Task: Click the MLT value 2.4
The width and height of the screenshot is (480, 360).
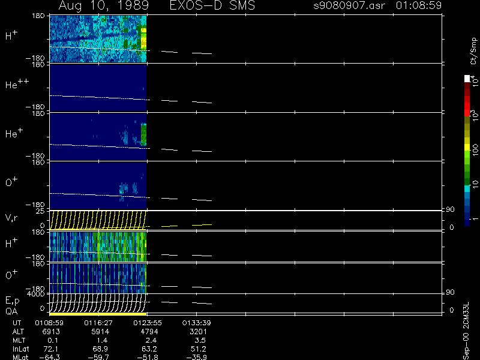Action: tap(151, 340)
